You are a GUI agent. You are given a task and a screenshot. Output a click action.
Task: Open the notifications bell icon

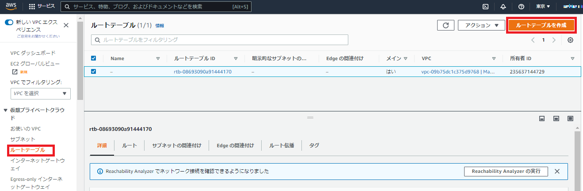[x=503, y=7]
